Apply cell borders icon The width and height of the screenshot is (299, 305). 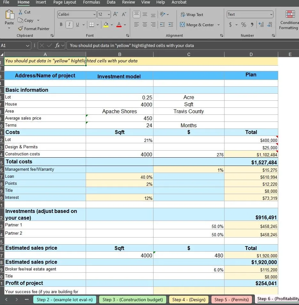point(91,25)
